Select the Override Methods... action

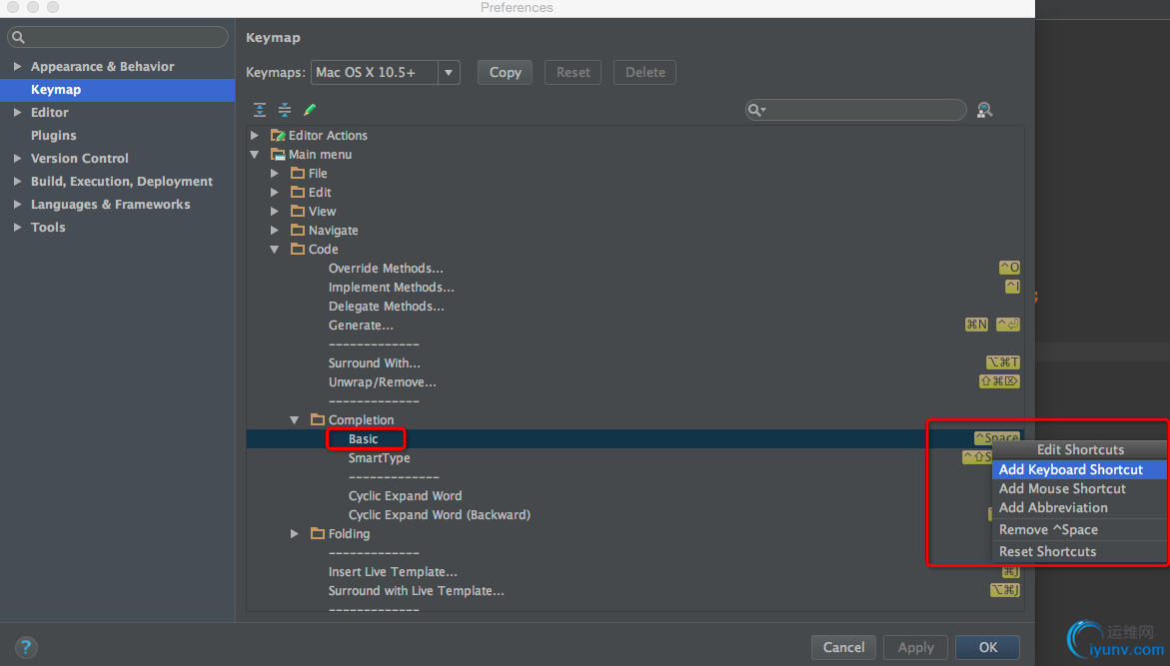click(386, 268)
